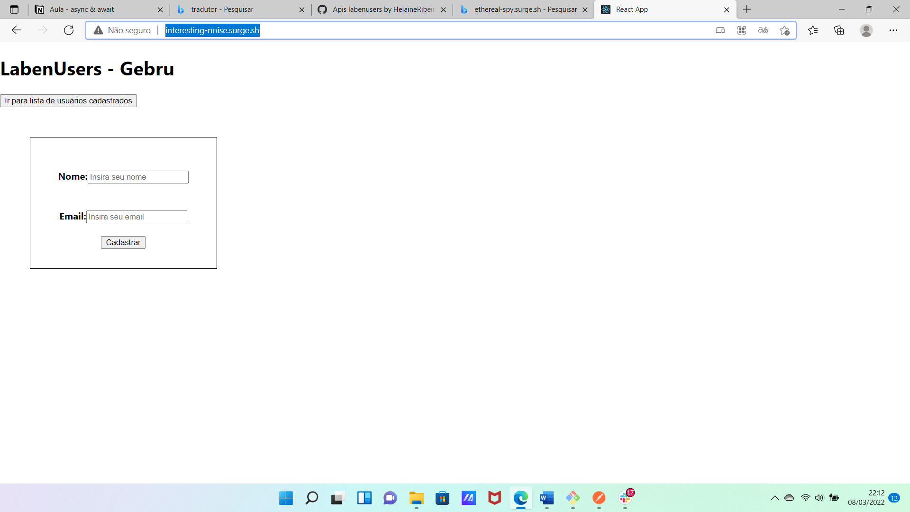Screen dimensions: 910x512
Task: Switch to the Aula - async & await tab
Action: pos(100,9)
